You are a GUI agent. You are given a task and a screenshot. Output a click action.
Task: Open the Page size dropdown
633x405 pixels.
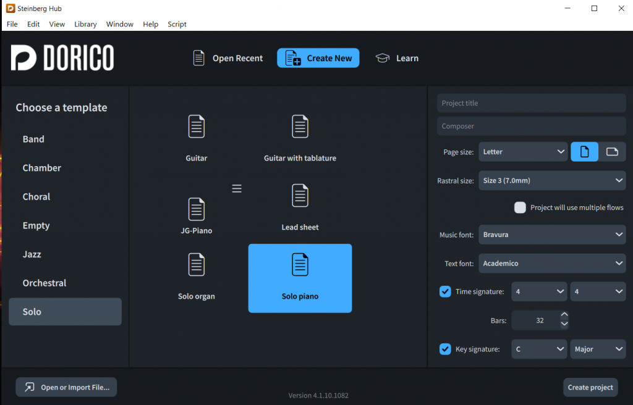(x=523, y=152)
